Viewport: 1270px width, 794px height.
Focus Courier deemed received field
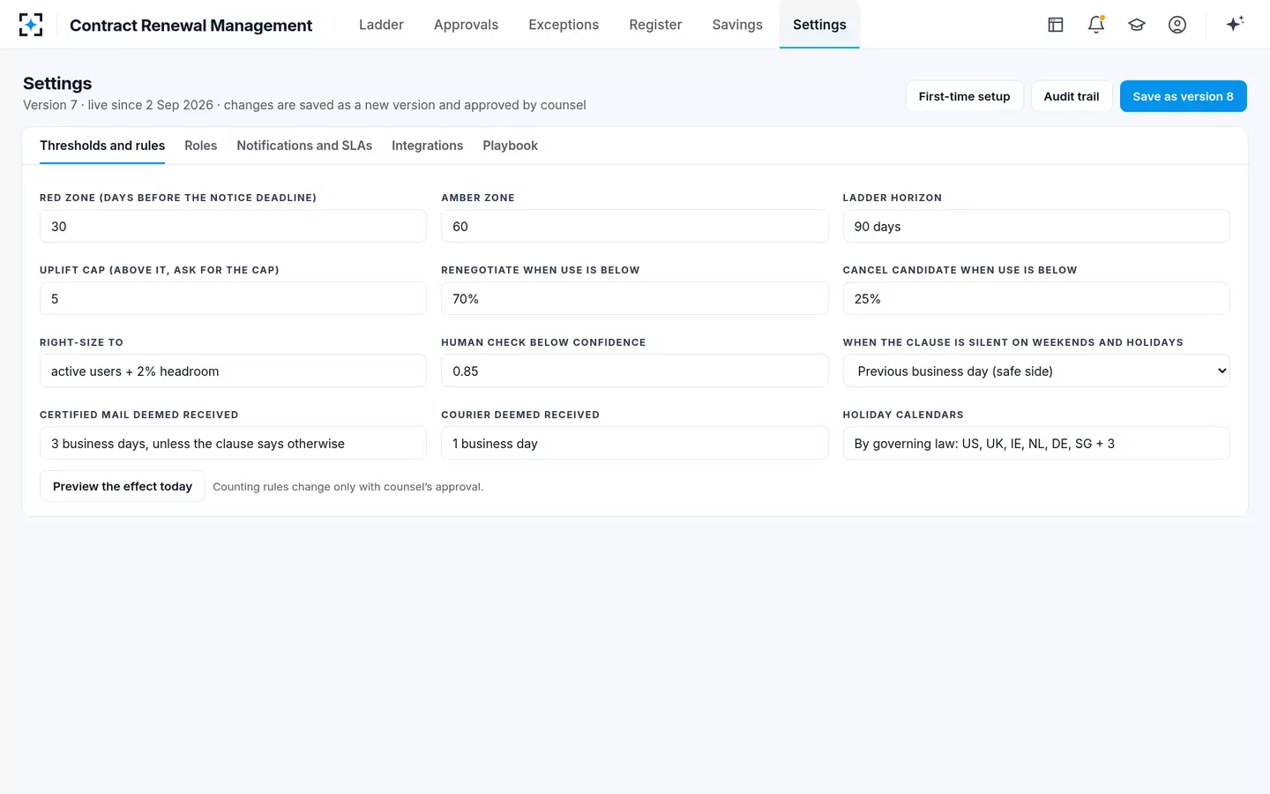[634, 443]
